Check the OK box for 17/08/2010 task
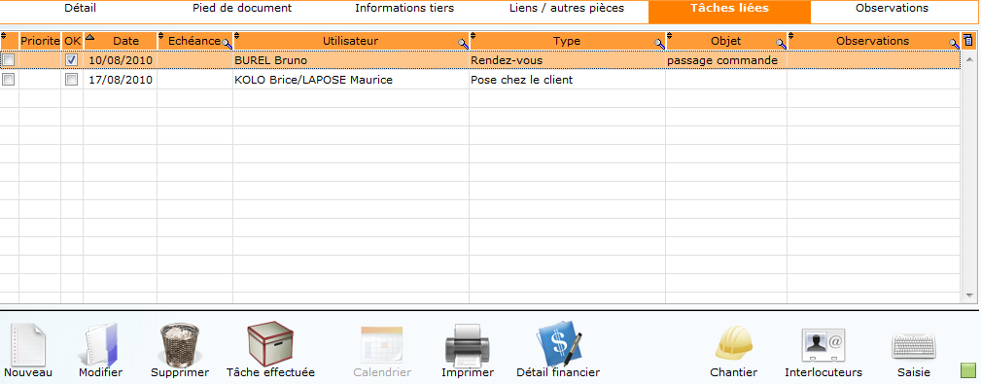The height and width of the screenshot is (384, 981). [72, 80]
